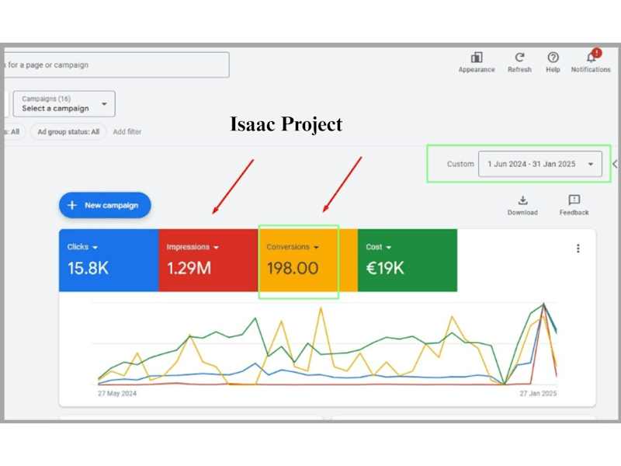Select the 15.8K clicks value
The image size is (621, 466).
(88, 268)
